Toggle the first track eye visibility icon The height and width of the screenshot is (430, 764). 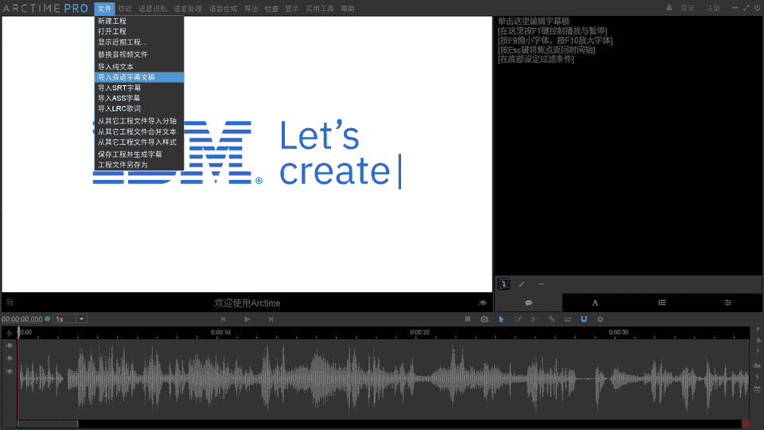point(10,346)
